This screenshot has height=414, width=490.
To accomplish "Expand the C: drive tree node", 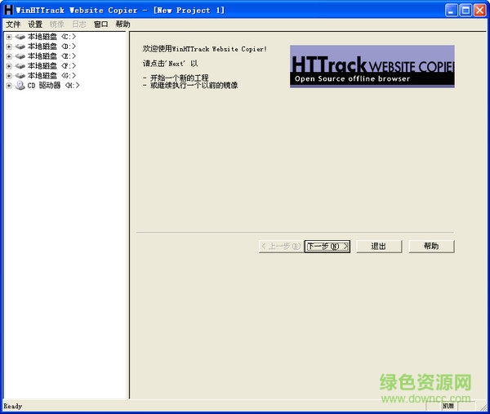I will (9, 37).
